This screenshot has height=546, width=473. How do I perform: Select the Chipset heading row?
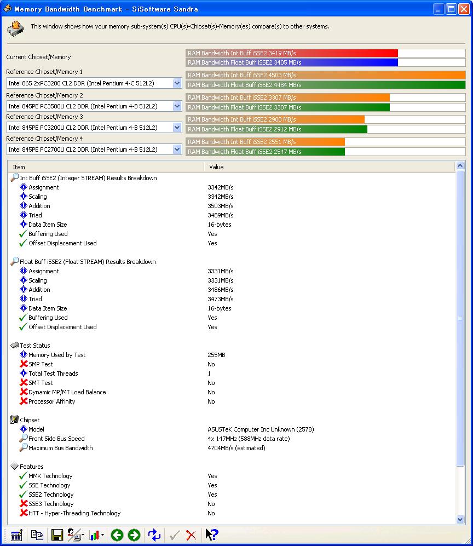click(x=232, y=420)
